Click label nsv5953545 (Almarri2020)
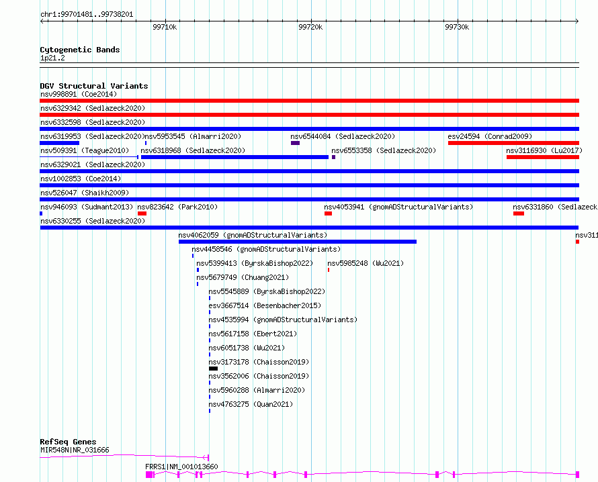This screenshot has height=482, width=598. [193, 136]
